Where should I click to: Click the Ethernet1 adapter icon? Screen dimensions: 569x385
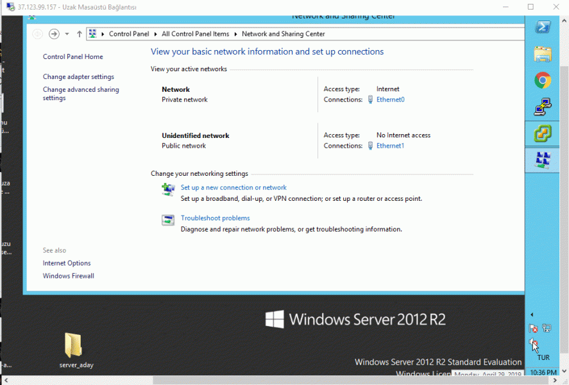tap(370, 146)
